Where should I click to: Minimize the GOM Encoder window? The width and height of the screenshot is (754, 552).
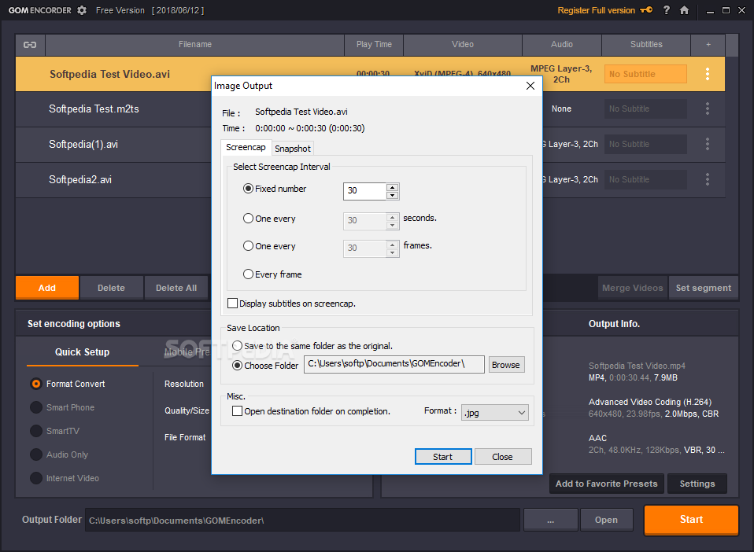(710, 10)
